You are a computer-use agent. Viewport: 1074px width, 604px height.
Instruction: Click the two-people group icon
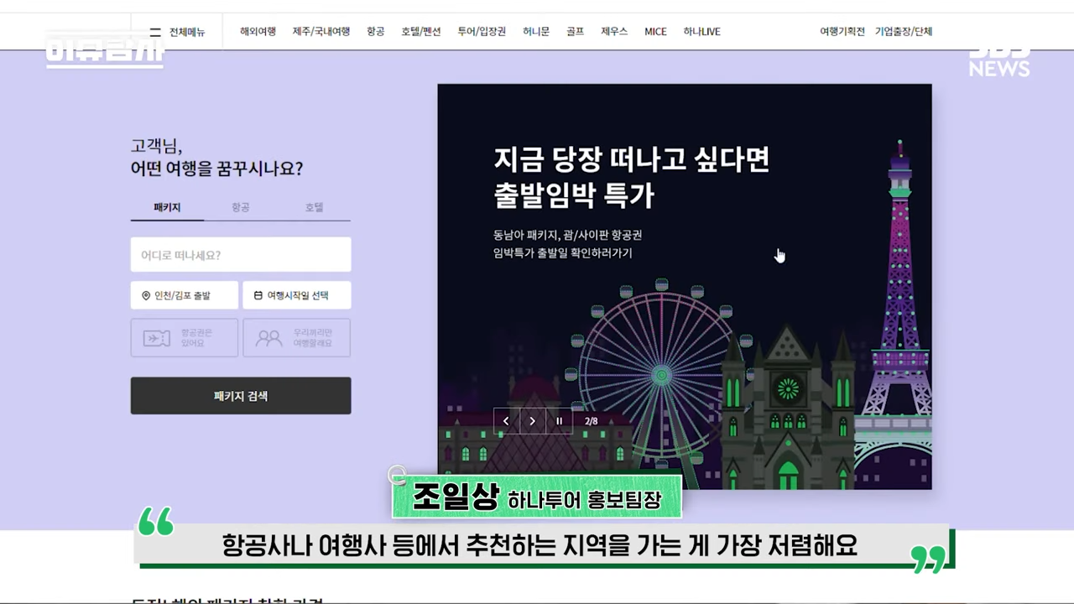coord(269,338)
